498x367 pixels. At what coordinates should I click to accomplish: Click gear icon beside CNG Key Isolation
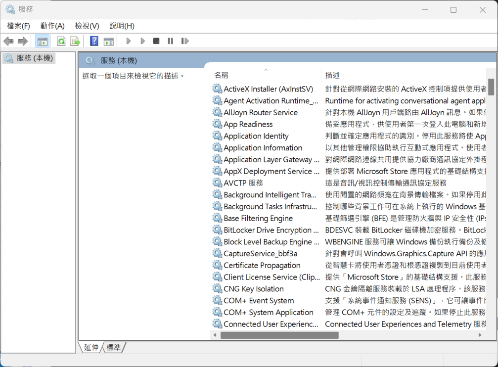(217, 288)
